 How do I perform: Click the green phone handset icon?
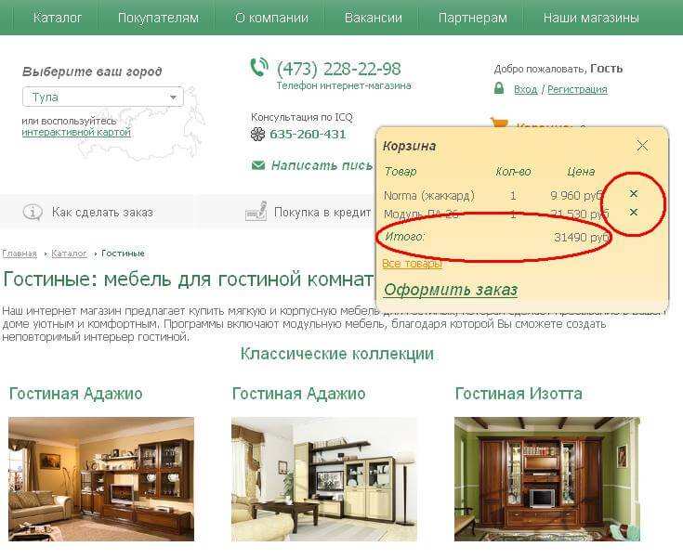tap(258, 68)
